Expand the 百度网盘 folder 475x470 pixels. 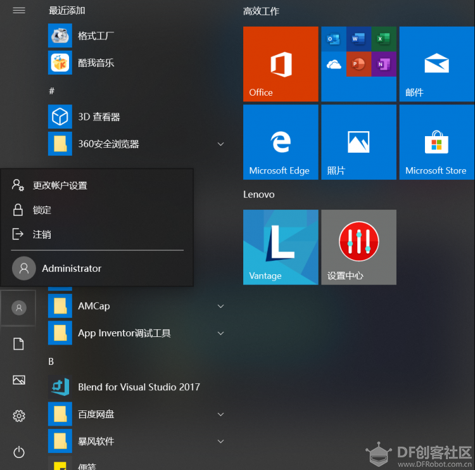pyautogui.click(x=220, y=415)
